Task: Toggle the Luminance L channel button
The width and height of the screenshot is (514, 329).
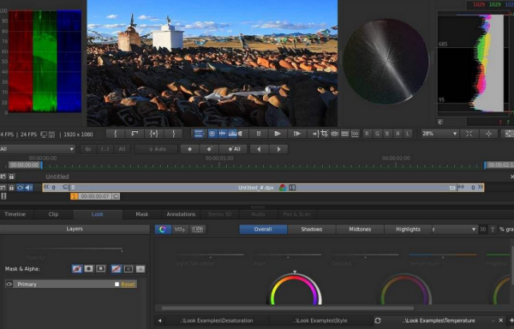Action: (408, 134)
